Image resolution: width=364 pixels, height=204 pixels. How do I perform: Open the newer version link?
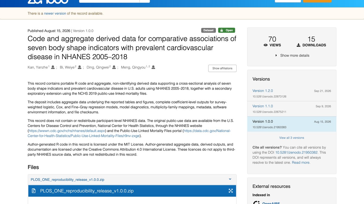(x=55, y=13)
